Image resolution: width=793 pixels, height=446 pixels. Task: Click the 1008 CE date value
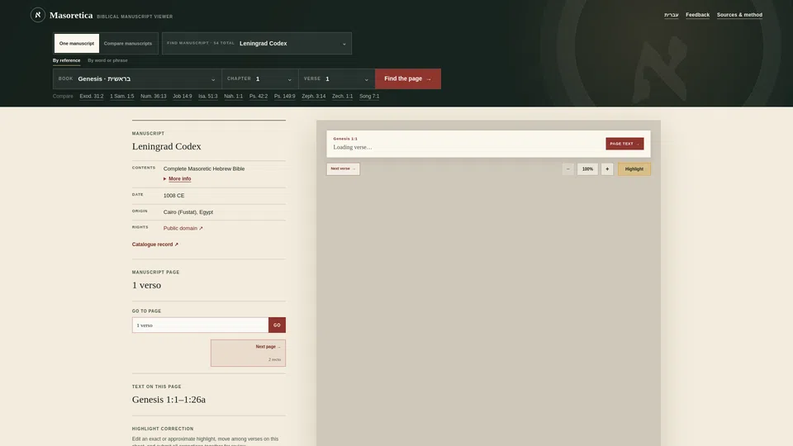(x=173, y=195)
